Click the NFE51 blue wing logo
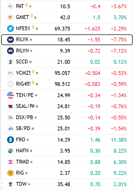Screen dimensions: 133x190 [10, 28]
